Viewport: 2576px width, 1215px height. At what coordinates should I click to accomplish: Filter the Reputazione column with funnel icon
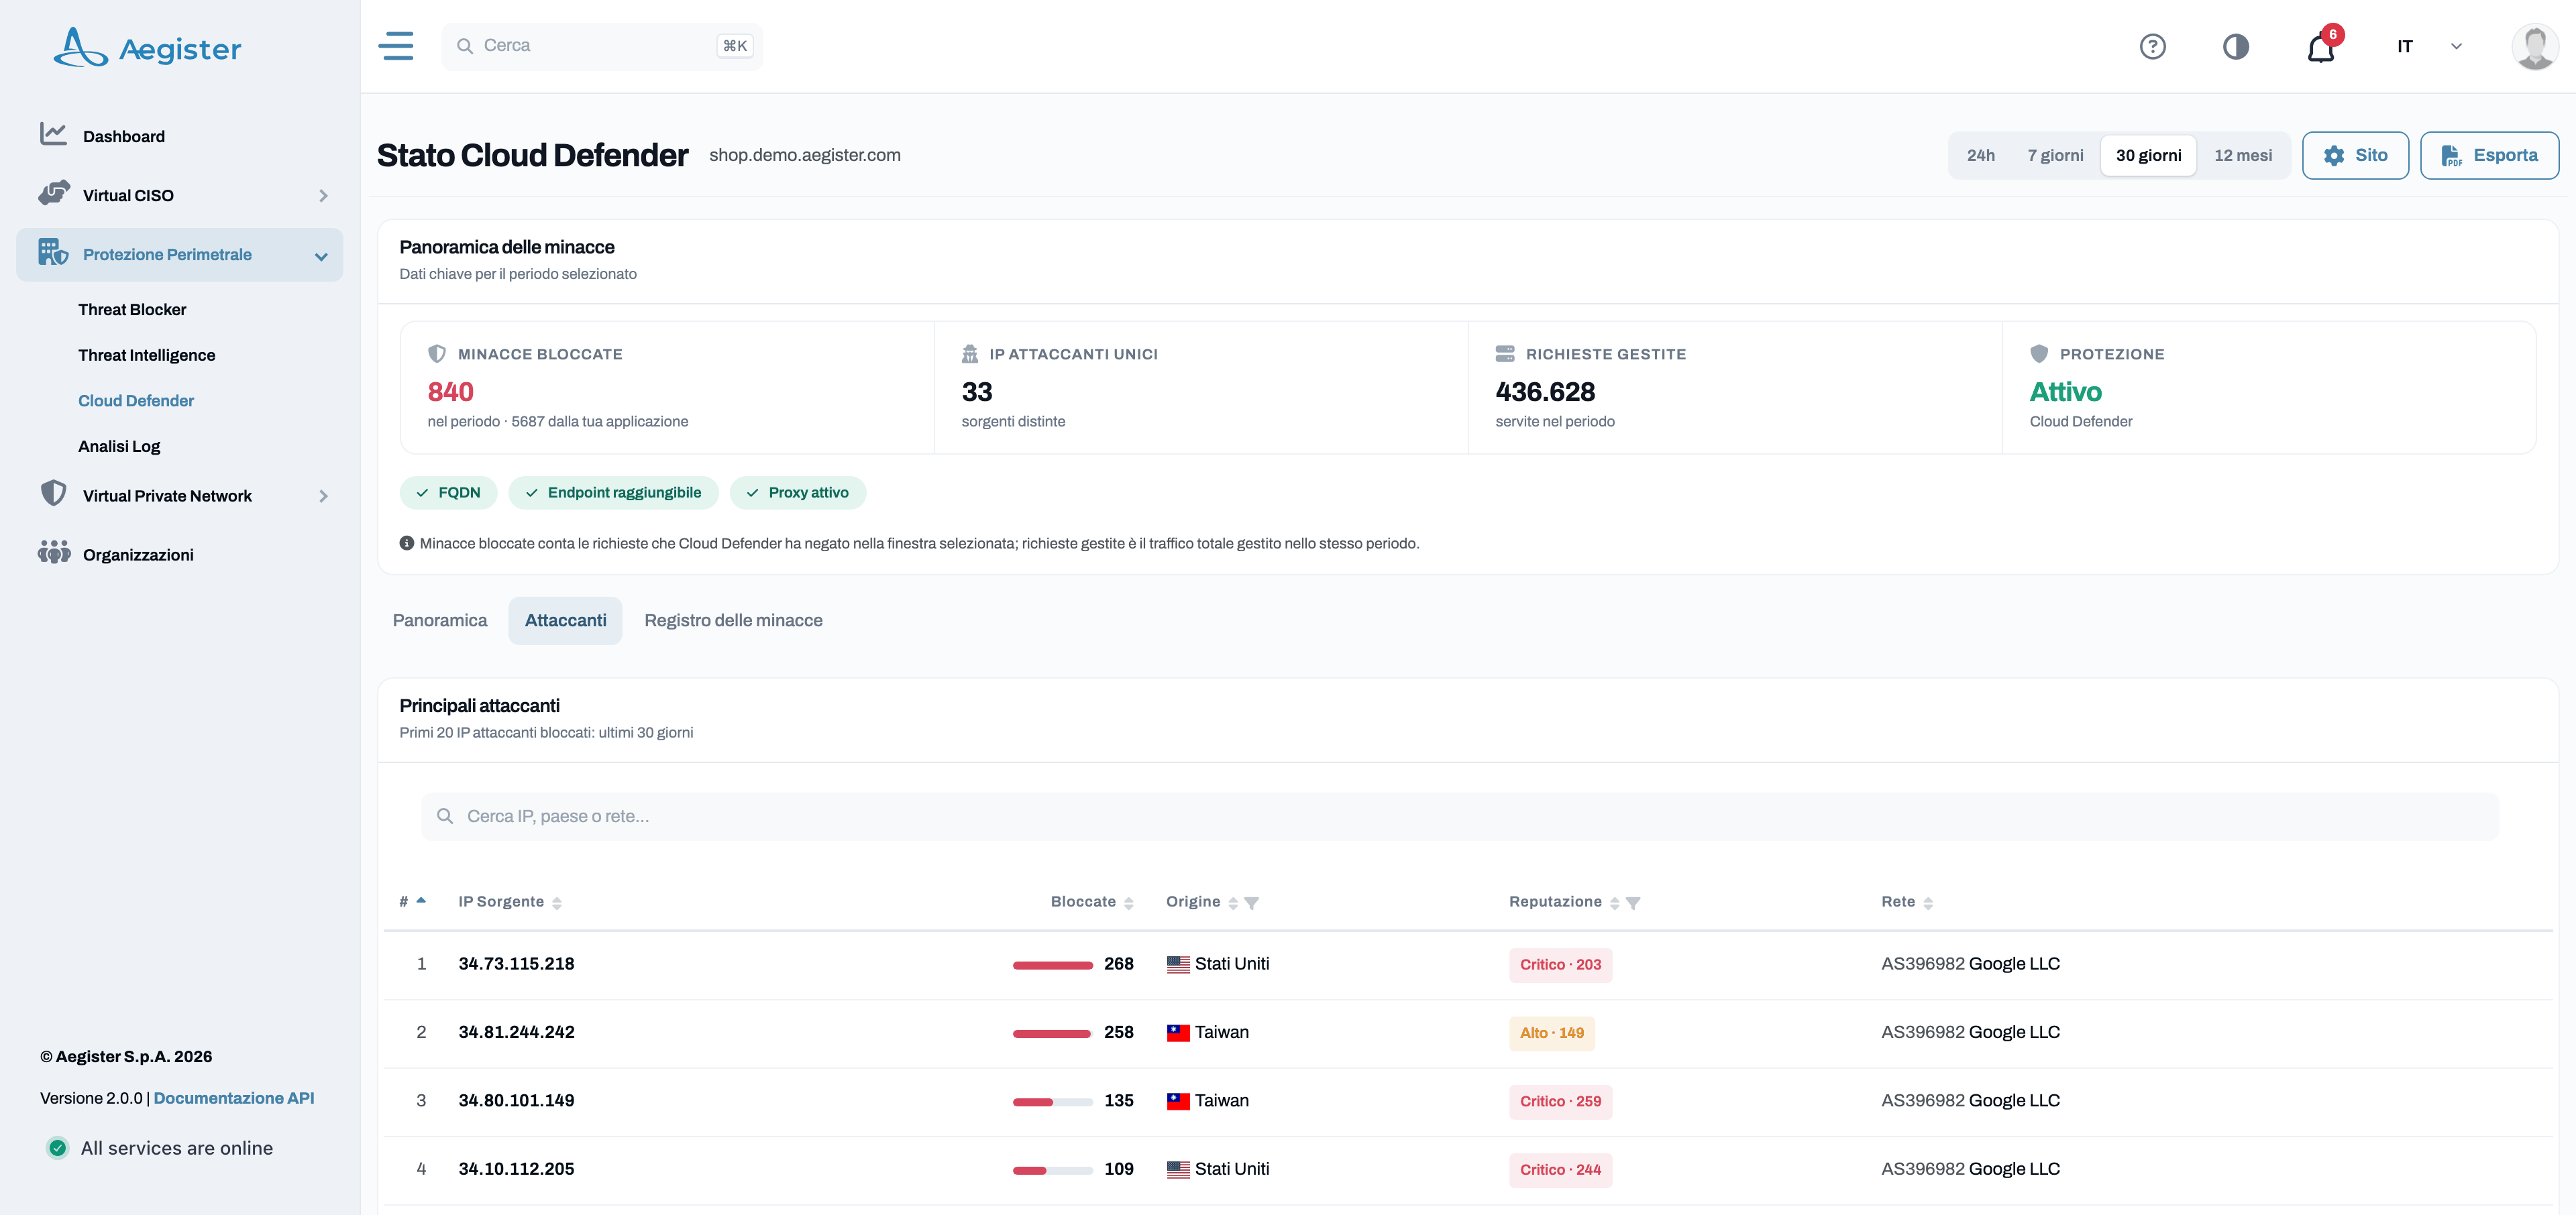pyautogui.click(x=1633, y=903)
